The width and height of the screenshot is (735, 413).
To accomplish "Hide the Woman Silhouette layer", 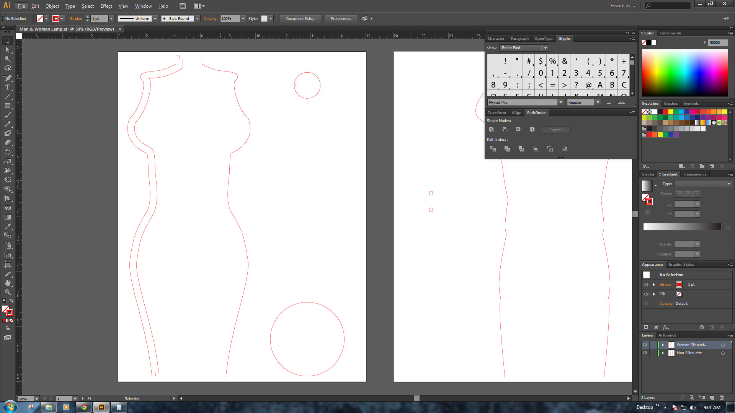I will (x=645, y=345).
